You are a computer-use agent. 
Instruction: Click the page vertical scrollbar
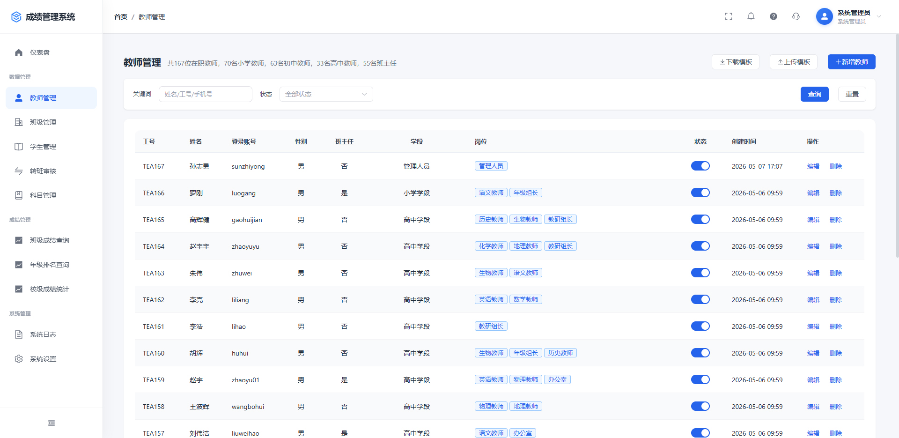tap(897, 145)
